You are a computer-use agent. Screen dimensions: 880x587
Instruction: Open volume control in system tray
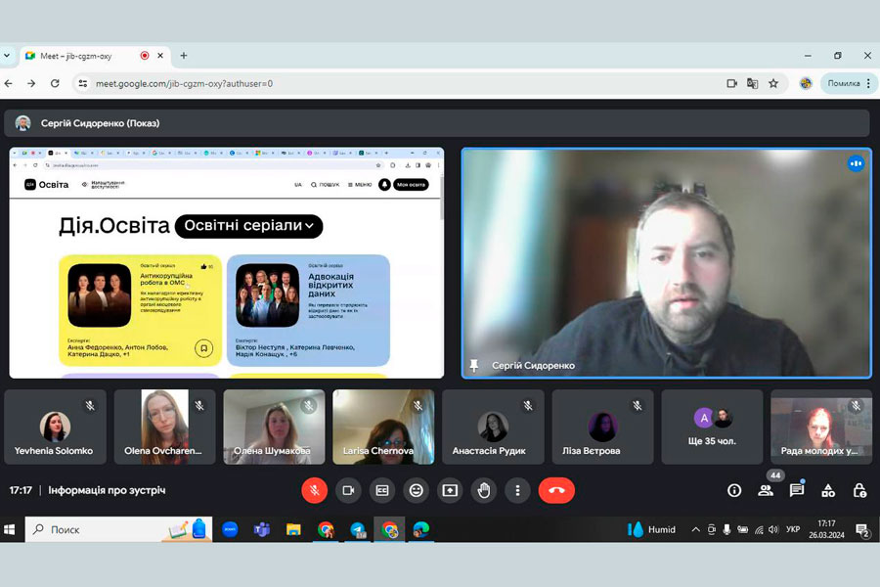[774, 529]
